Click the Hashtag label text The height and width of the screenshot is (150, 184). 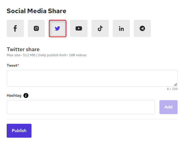coord(14,95)
